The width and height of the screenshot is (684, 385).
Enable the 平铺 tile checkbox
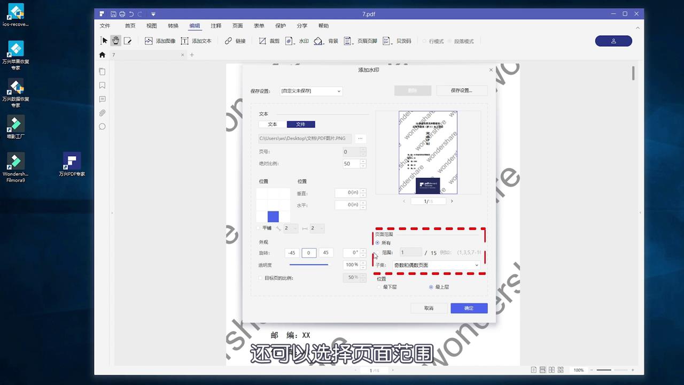tap(259, 228)
